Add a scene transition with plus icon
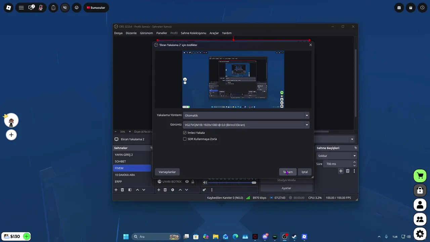 point(341,171)
